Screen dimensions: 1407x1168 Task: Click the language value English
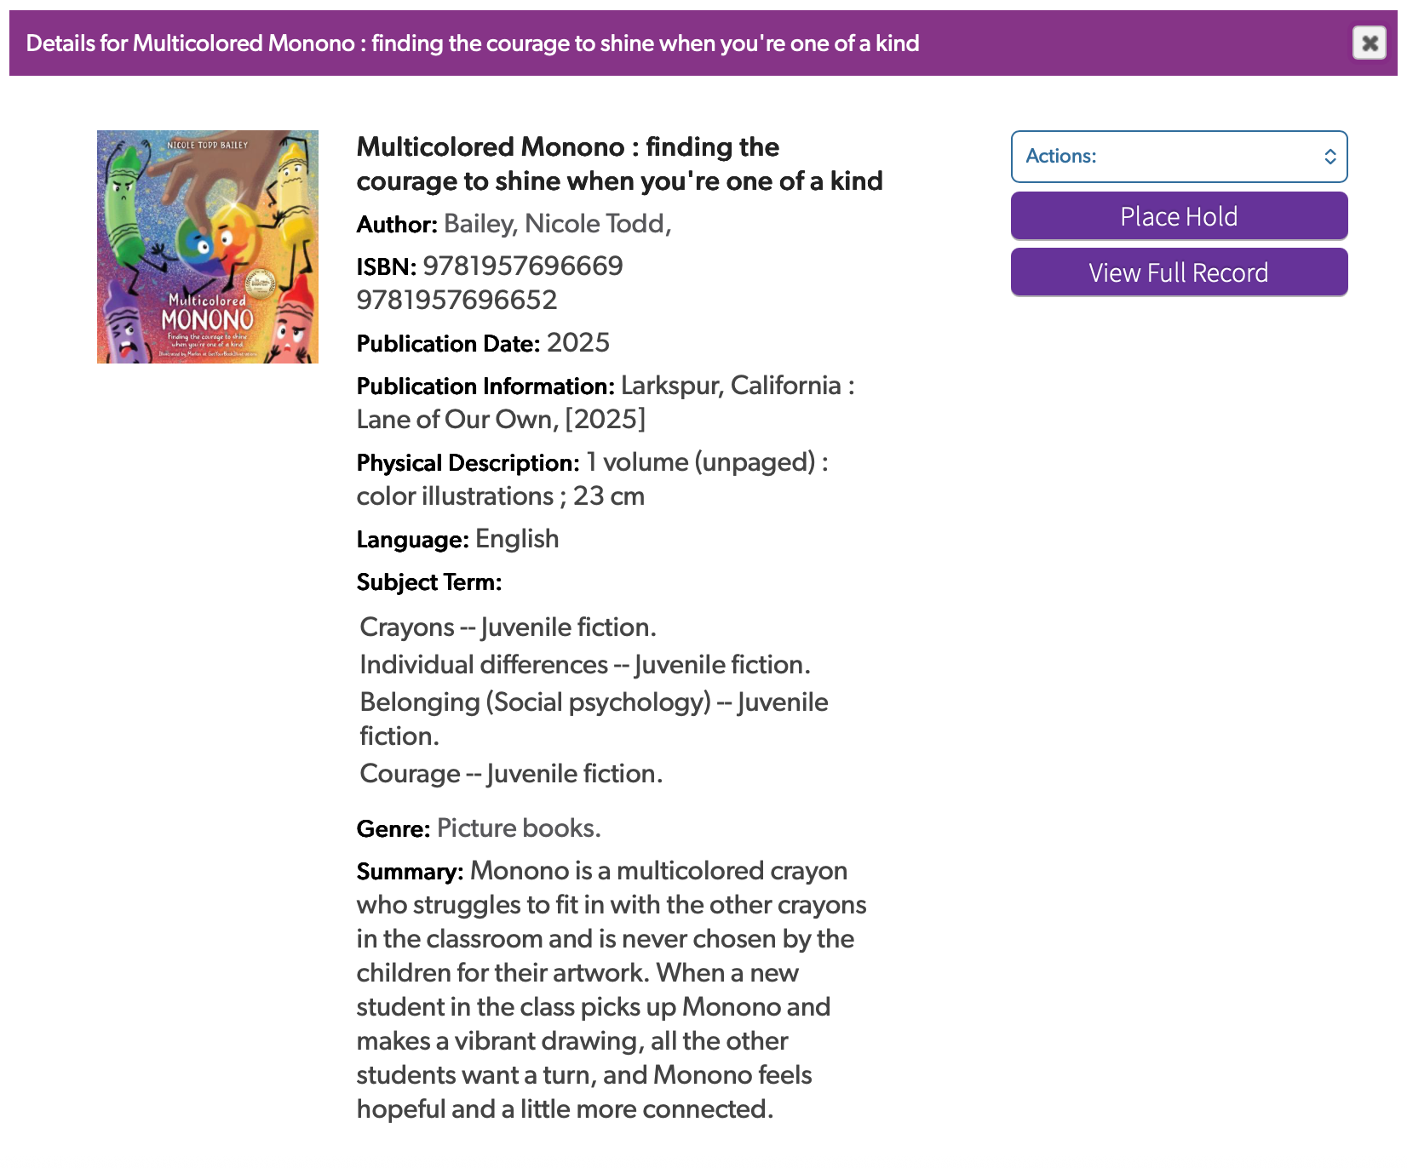point(517,539)
